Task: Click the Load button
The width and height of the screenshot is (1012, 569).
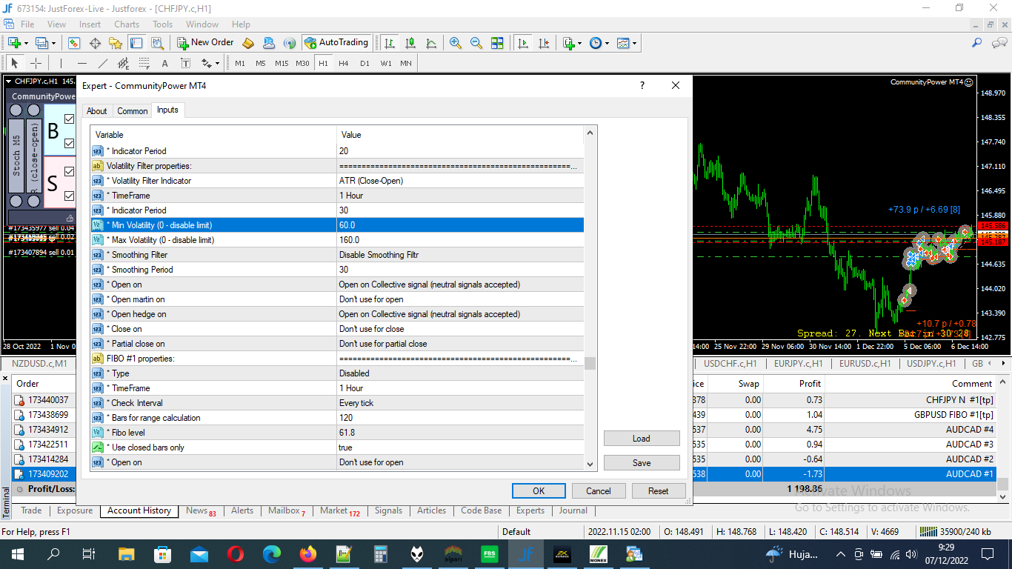Action: (x=642, y=439)
